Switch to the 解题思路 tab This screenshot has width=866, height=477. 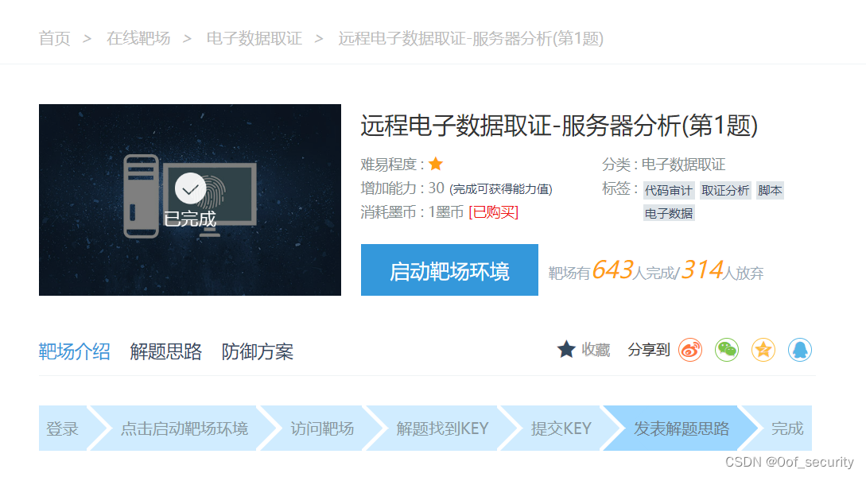pos(165,351)
